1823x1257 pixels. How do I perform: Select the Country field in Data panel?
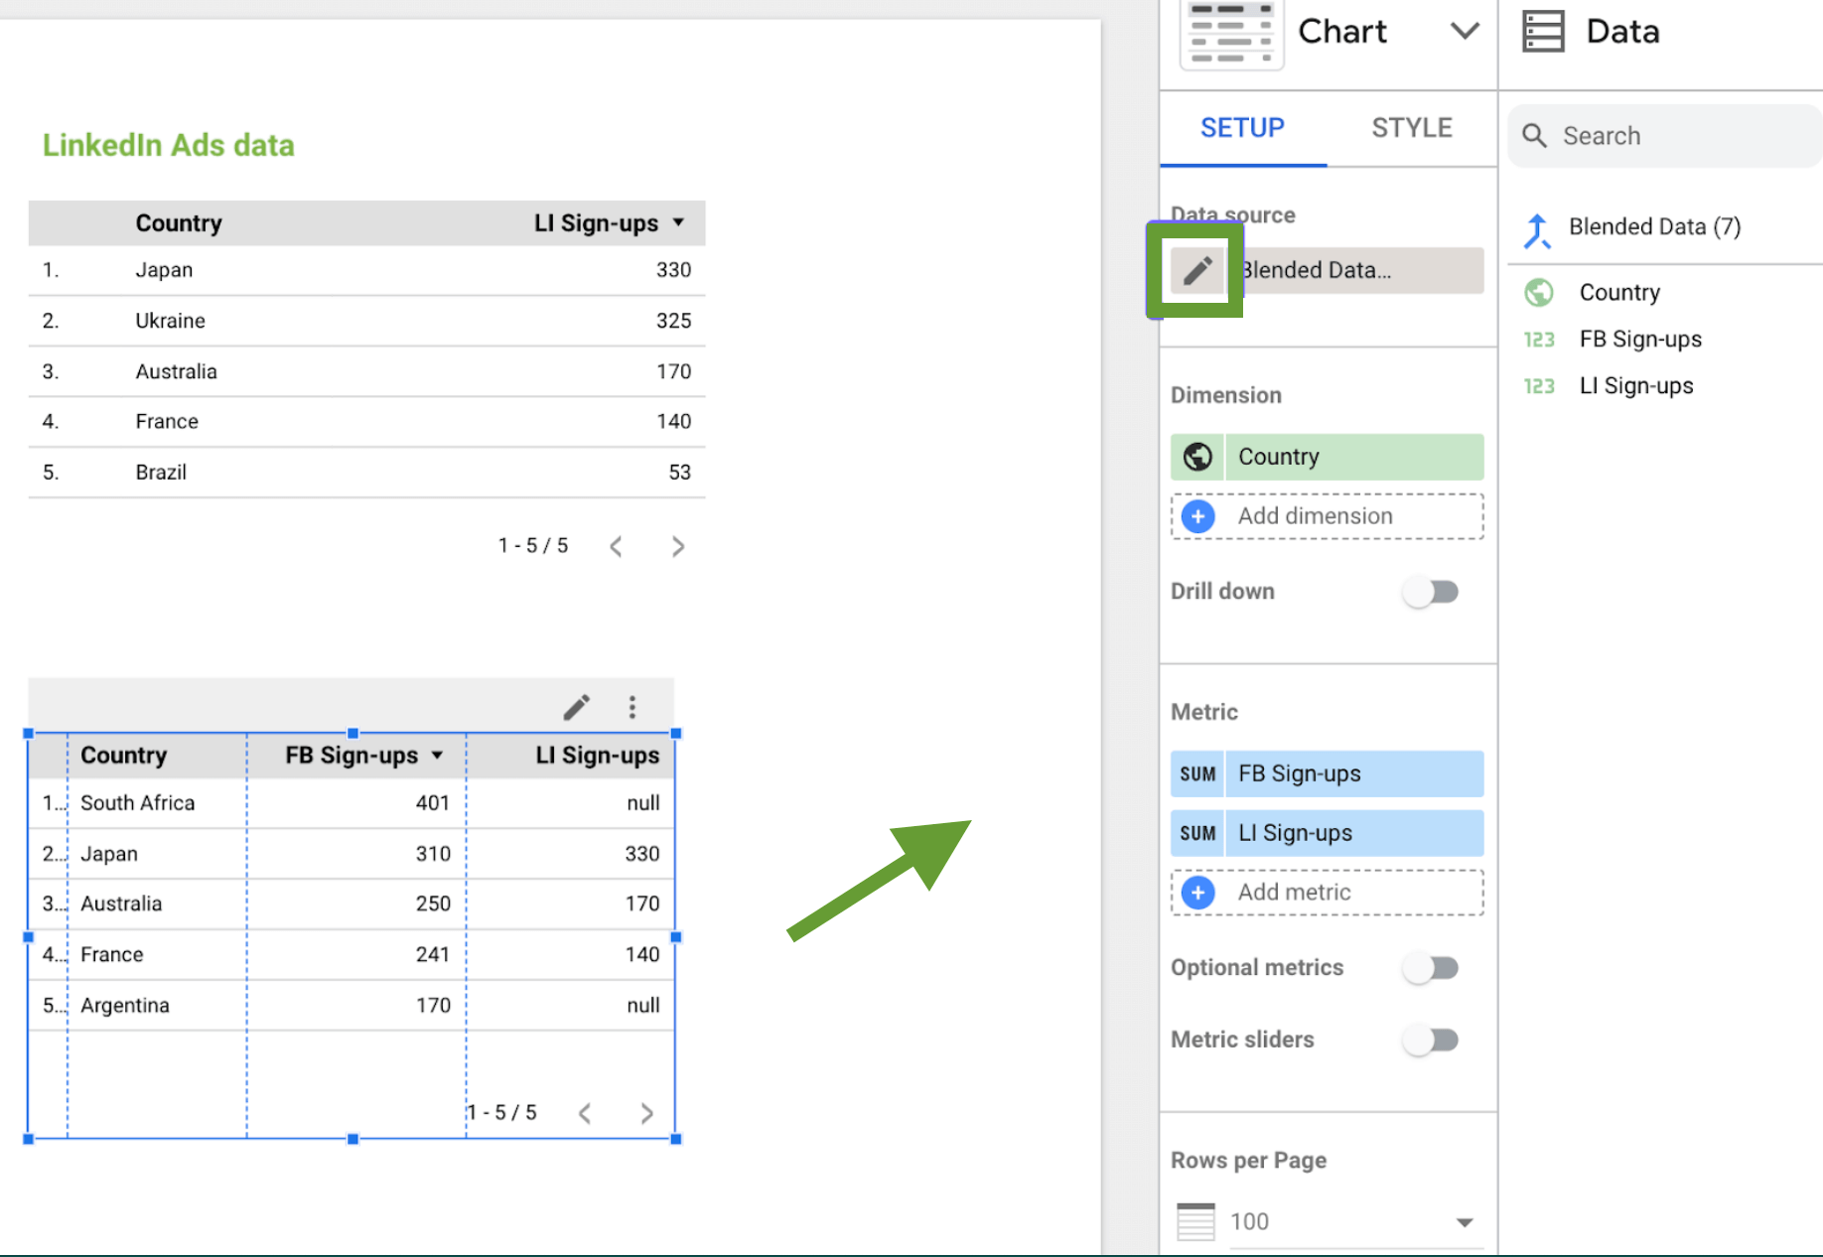coord(1619,293)
